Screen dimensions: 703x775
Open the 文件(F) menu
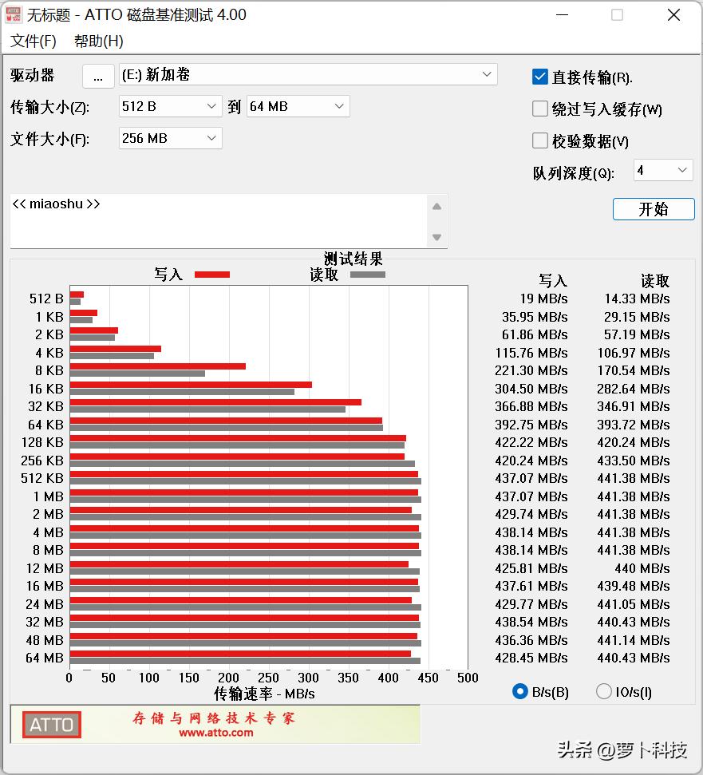pos(34,40)
